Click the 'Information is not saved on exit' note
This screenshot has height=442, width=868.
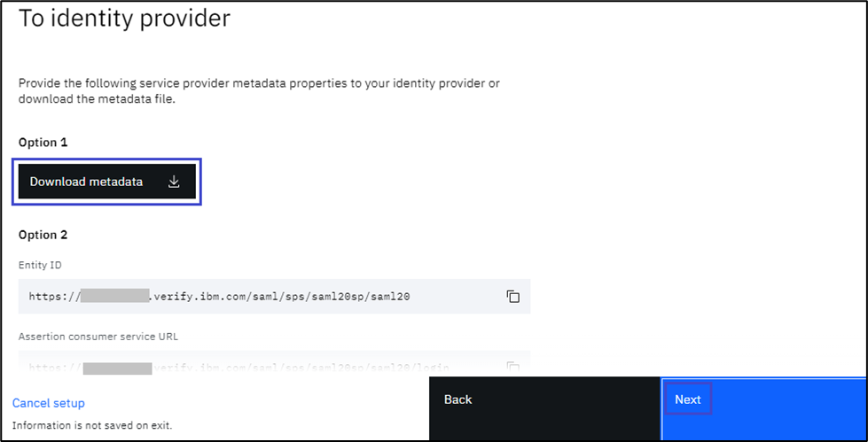[x=91, y=425]
